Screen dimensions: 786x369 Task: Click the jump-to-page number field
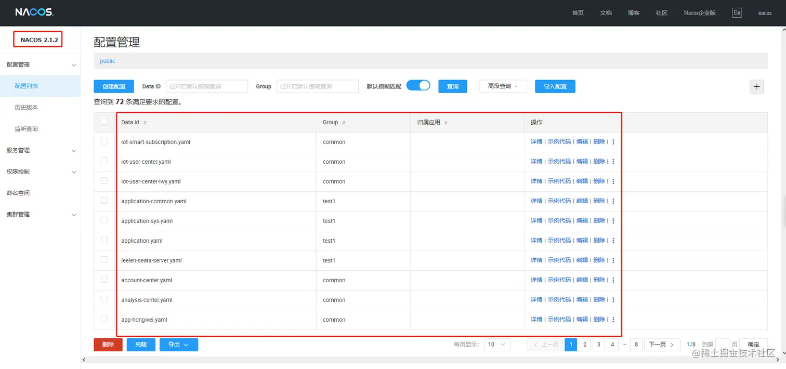[722, 345]
